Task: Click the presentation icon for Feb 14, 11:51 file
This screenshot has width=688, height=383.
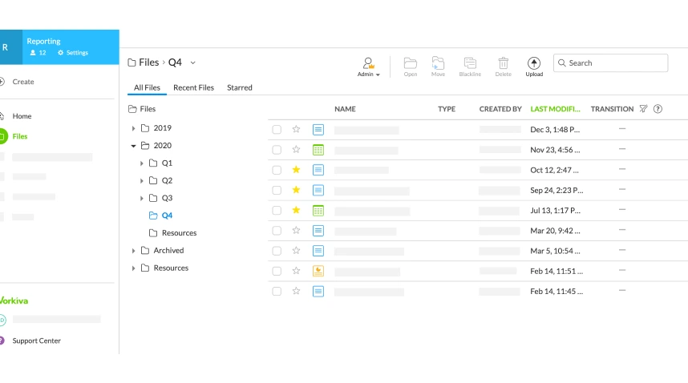Action: [318, 271]
